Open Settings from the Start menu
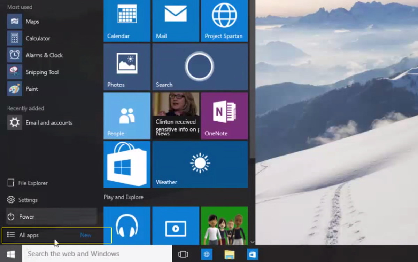 [28, 200]
